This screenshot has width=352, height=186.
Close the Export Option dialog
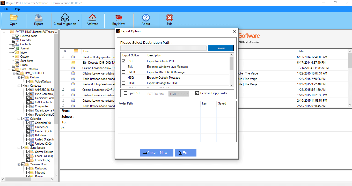[x=234, y=31]
